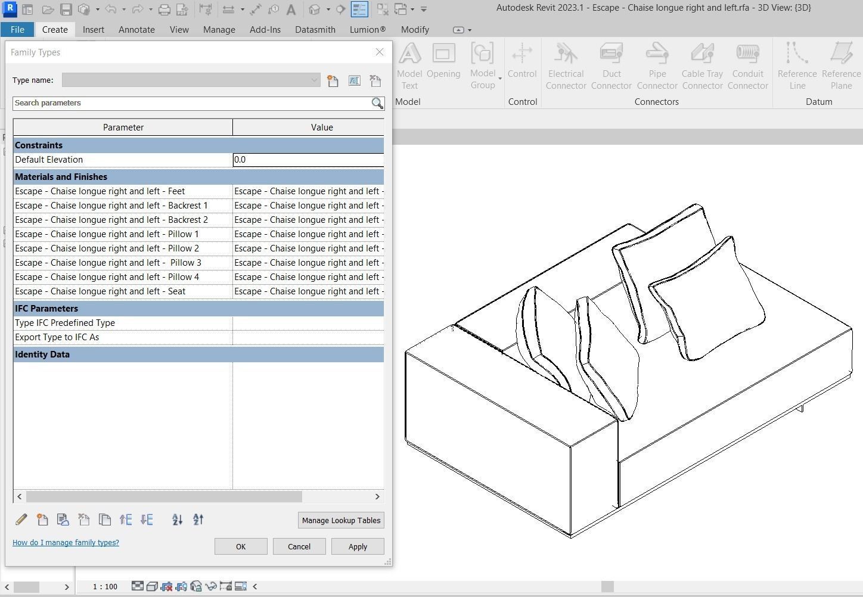Move parameter down in list
This screenshot has width=863, height=597.
coord(147,520)
